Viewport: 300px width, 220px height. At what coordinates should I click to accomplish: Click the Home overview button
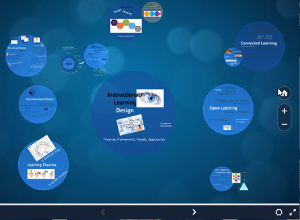click(285, 93)
